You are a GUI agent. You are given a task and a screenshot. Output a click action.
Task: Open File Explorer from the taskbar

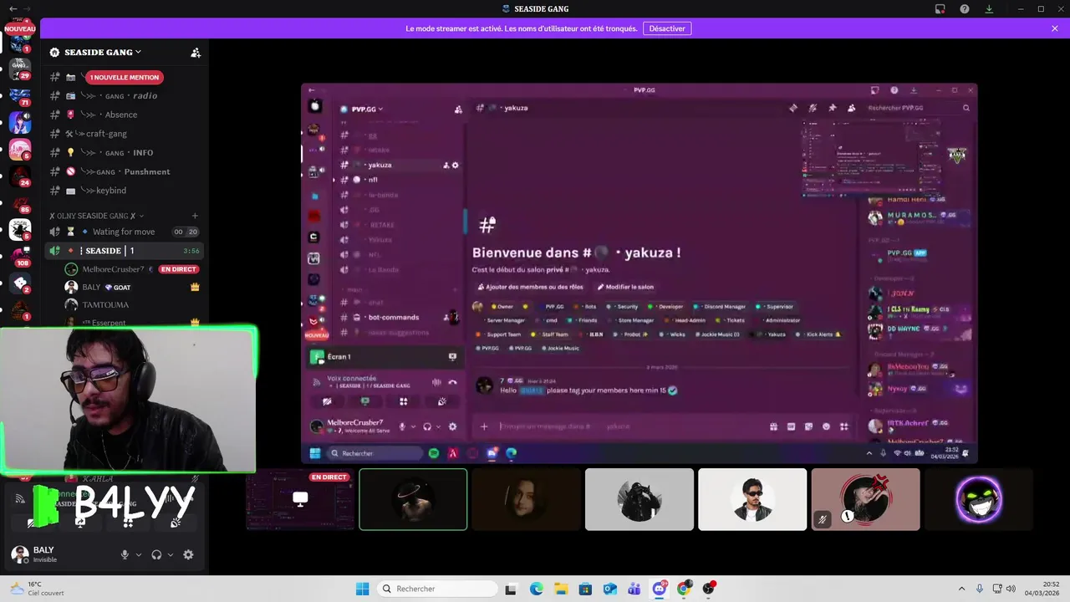[x=561, y=589]
